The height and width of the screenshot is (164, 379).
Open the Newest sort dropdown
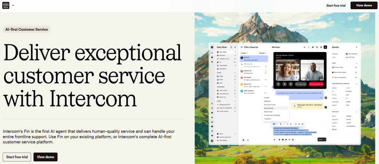263,53
